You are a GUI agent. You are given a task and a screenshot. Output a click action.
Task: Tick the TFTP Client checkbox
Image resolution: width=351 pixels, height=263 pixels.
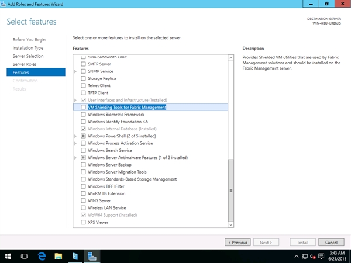pos(83,93)
